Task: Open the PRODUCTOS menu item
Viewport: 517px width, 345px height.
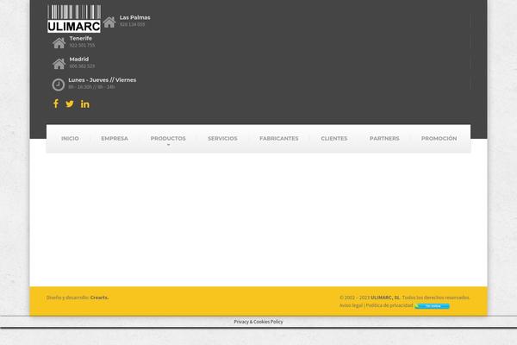Action: 168,138
